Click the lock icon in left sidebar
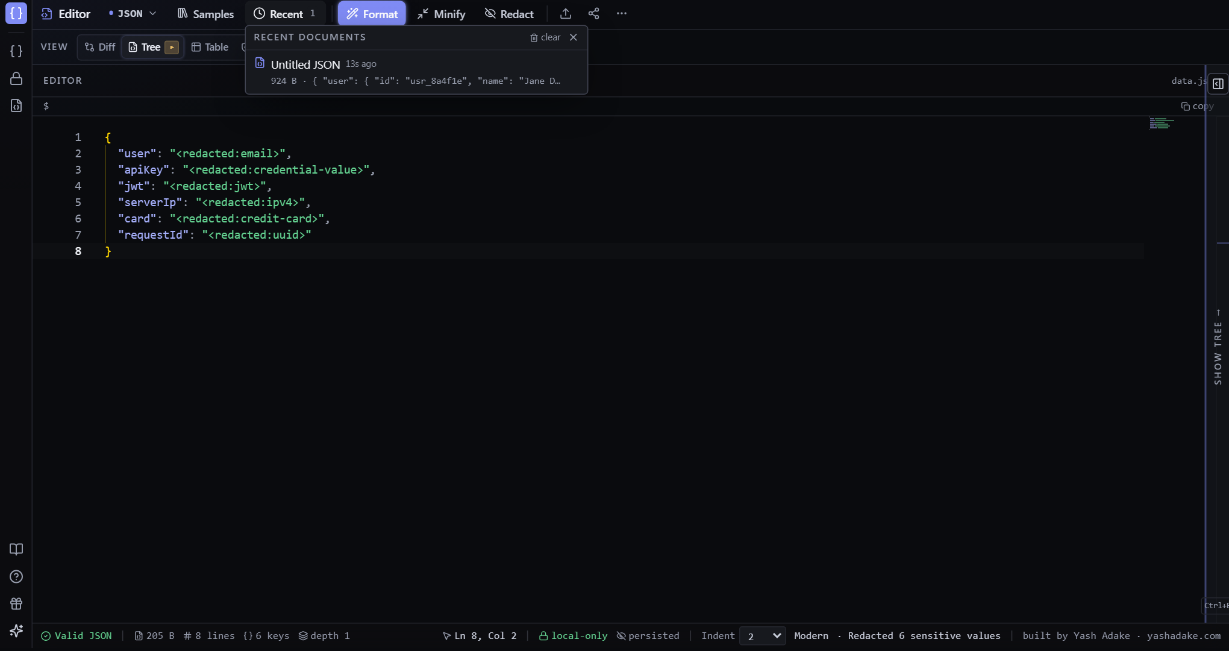 16,78
